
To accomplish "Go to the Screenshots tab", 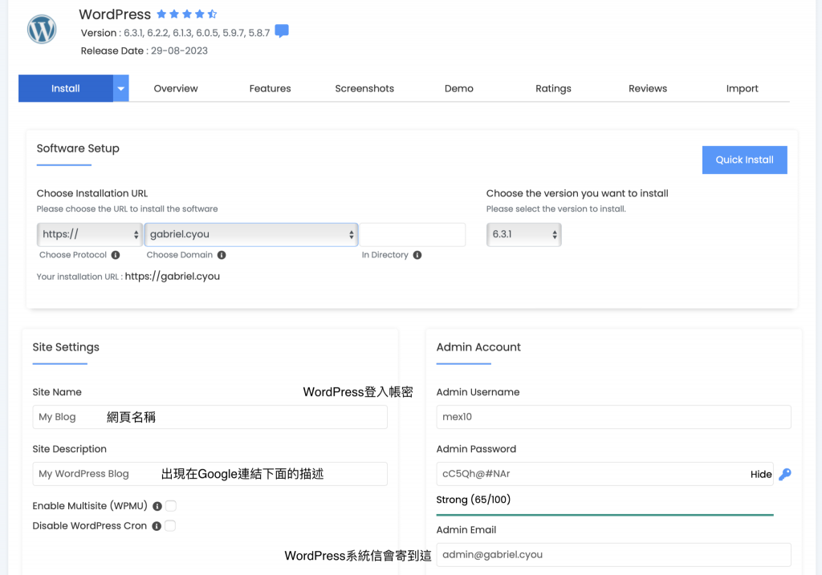I will pyautogui.click(x=364, y=88).
